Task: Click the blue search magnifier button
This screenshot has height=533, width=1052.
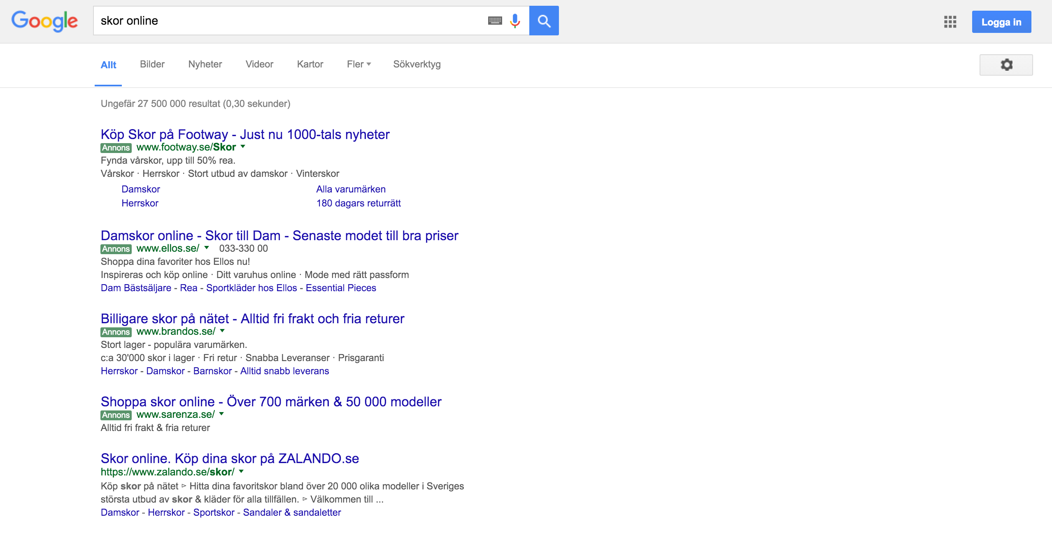Action: coord(544,21)
